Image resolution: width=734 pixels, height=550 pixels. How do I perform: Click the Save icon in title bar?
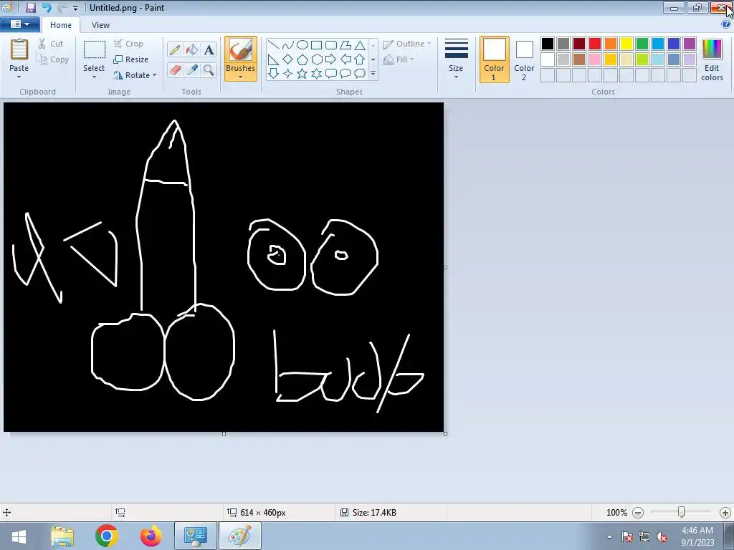30,7
